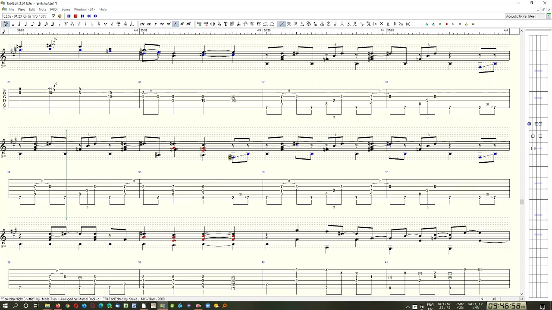Toggle the highlighted f dynamic
This screenshot has width=552, height=310.
[x=176, y=24]
